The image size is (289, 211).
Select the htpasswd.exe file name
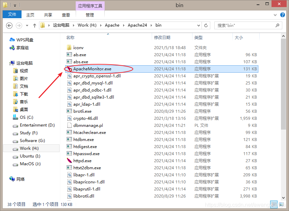pyautogui.click(x=86, y=154)
